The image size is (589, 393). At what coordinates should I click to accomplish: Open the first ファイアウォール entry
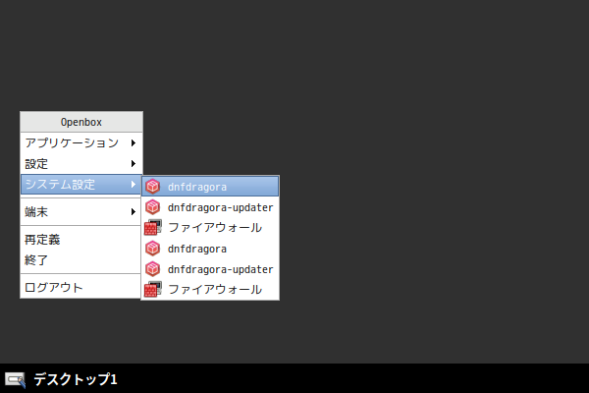click(210, 228)
